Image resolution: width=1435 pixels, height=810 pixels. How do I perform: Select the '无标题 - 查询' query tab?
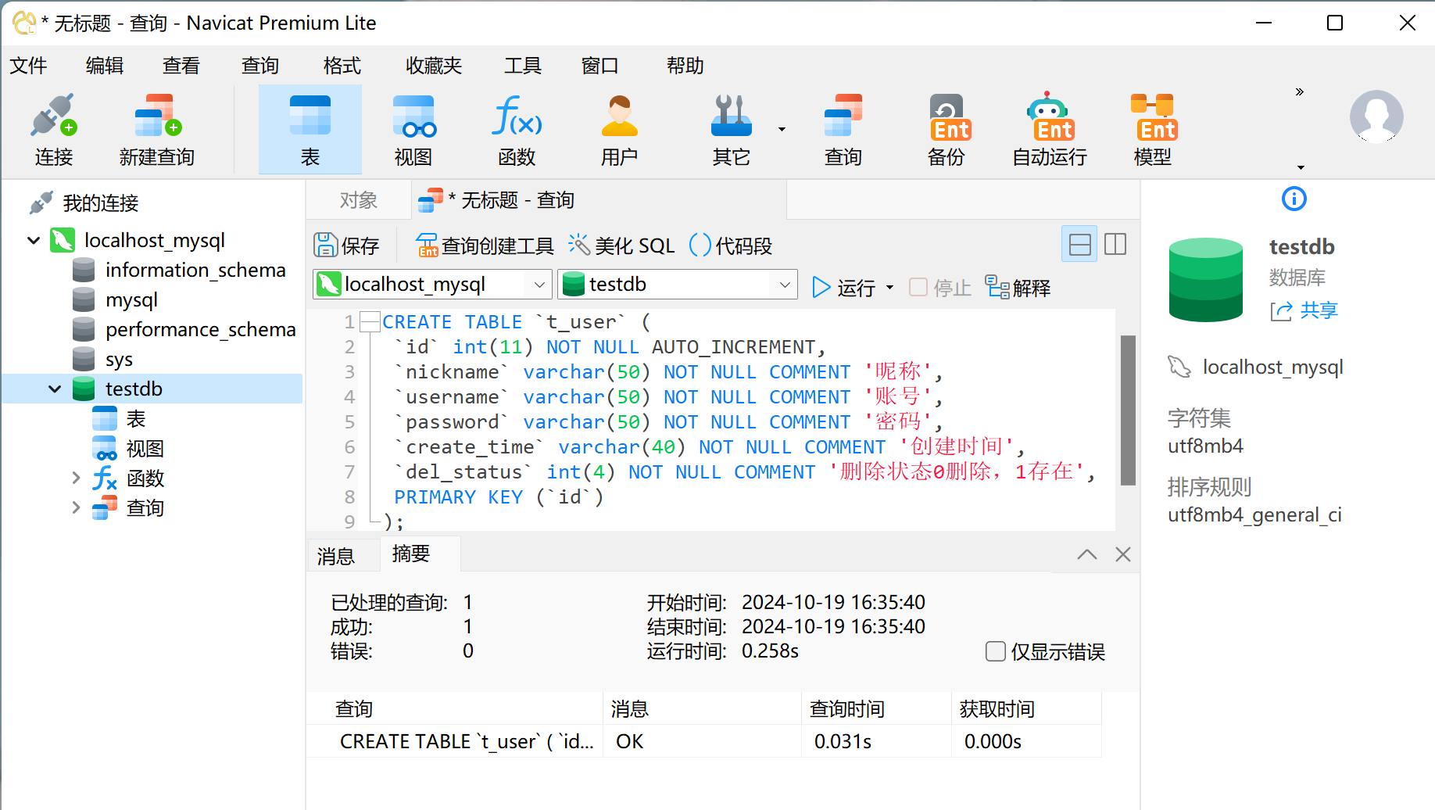click(599, 200)
